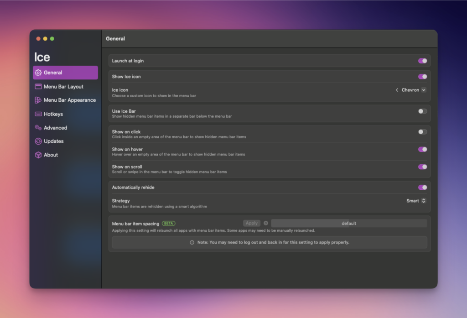This screenshot has height=318, width=467.
Task: Adjust the menu bar item spacing slider
Action: [x=349, y=223]
